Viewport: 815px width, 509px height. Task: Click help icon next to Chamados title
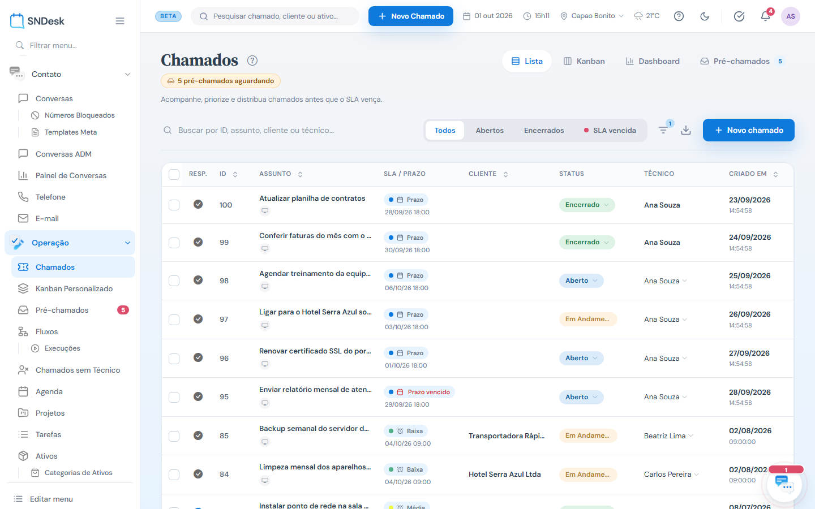tap(252, 61)
